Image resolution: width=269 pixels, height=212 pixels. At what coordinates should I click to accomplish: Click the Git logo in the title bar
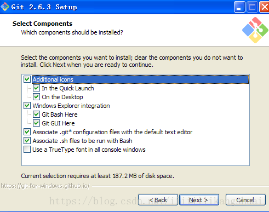[x=5, y=7]
